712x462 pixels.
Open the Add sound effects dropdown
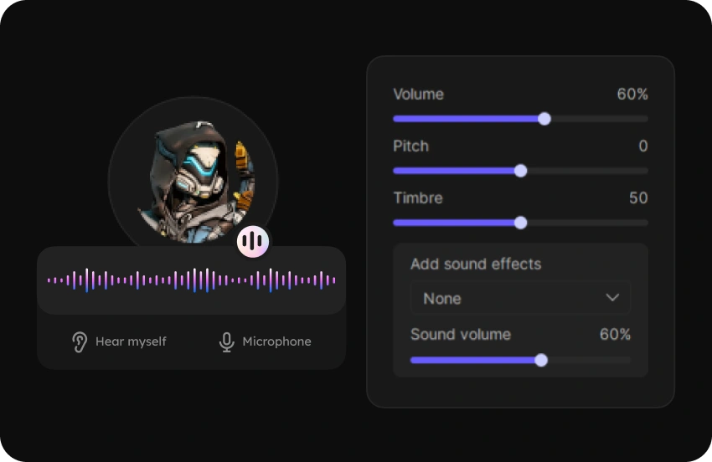click(520, 298)
